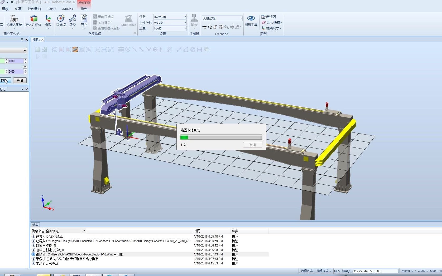
Task: Open the 仿真 simulation ribbon tab
Action: pyautogui.click(x=18, y=9)
